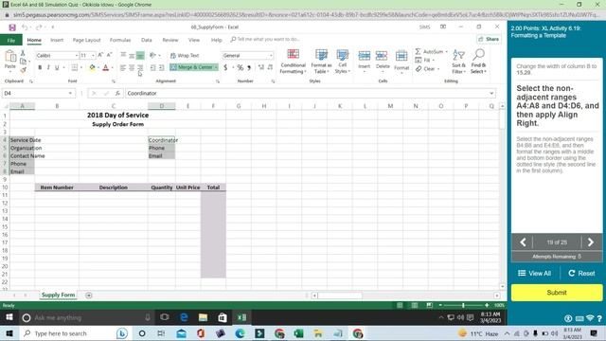Click the Save icon in quick access toolbar
The width and height of the screenshot is (606, 341).
pos(12,27)
